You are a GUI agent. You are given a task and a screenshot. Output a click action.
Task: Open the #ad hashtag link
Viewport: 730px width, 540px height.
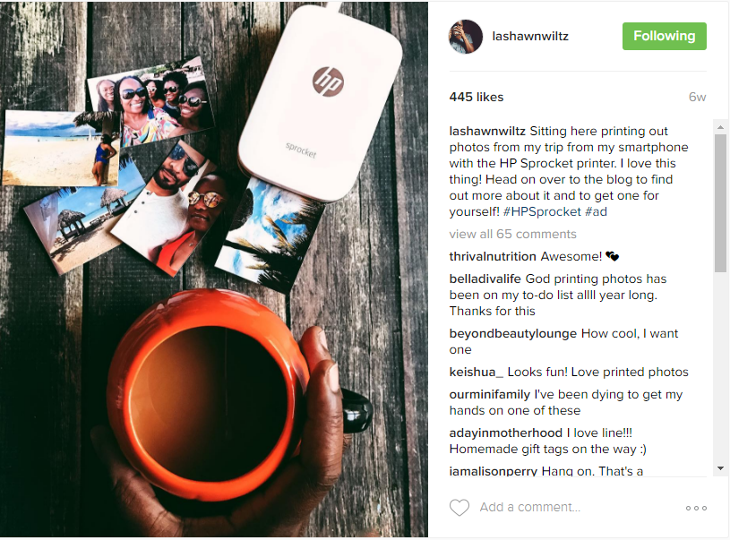pos(596,212)
